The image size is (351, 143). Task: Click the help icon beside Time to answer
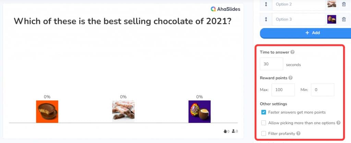click(292, 52)
